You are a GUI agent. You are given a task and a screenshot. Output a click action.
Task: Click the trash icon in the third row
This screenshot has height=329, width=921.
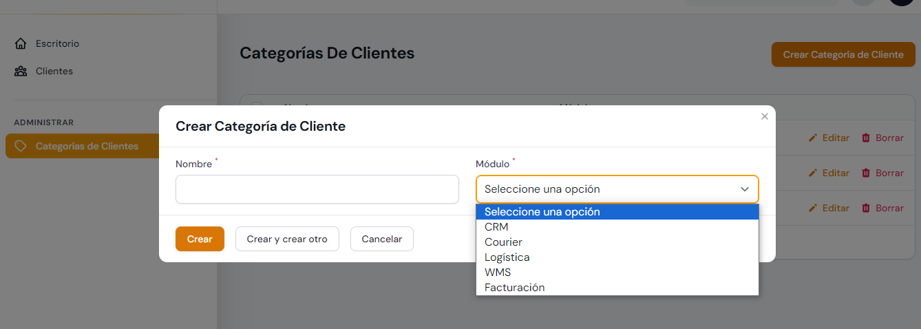[x=866, y=208]
